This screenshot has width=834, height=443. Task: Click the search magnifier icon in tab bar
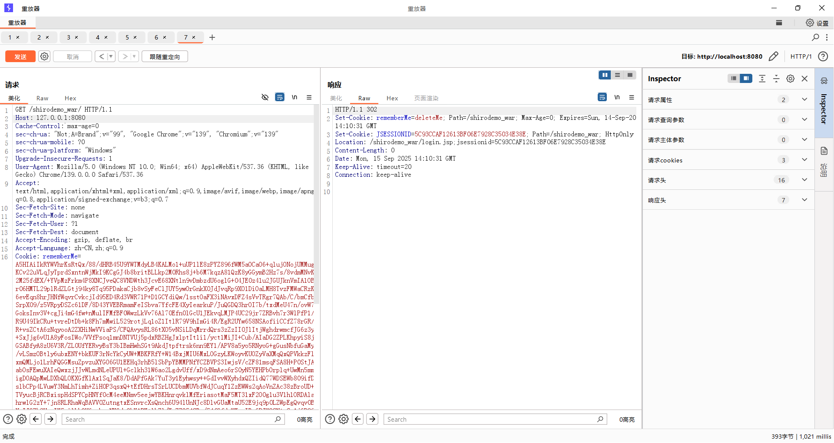815,37
